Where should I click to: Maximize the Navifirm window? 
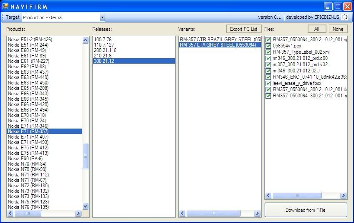[x=338, y=7]
